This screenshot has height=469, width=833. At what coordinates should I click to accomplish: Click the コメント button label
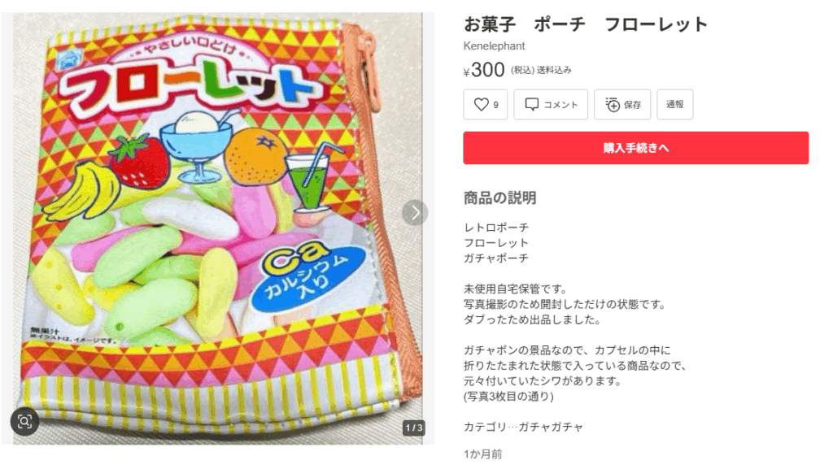tap(560, 105)
